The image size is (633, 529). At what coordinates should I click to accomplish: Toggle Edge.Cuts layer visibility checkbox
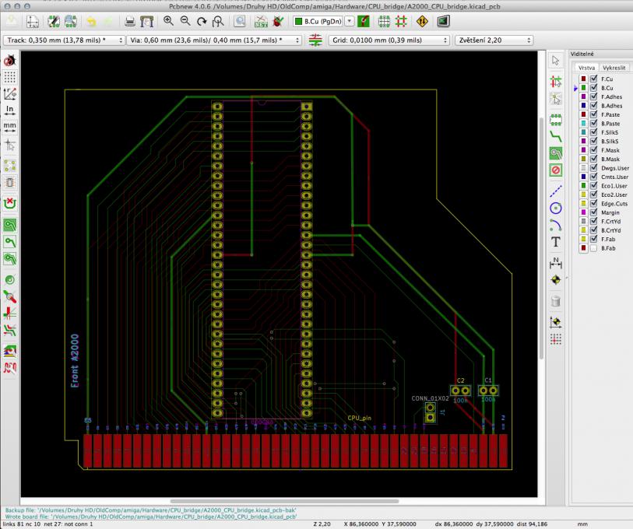593,204
